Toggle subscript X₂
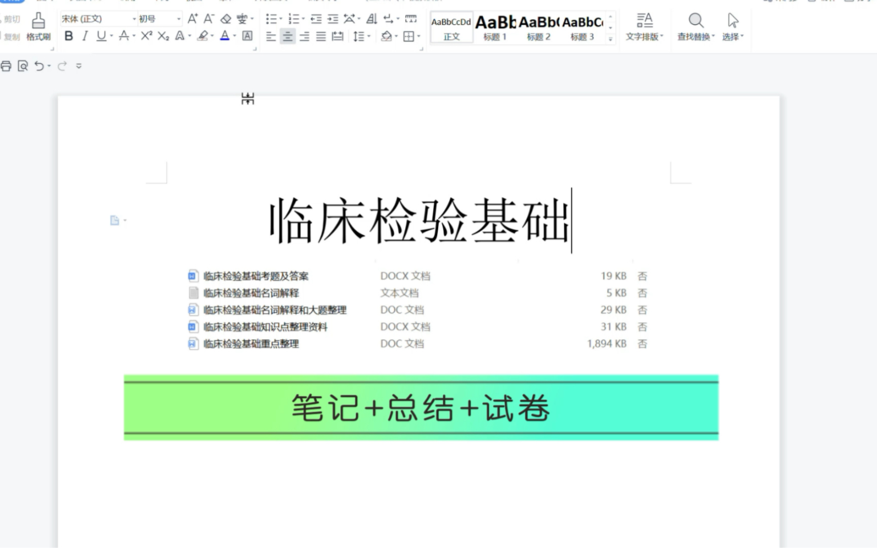 [163, 36]
